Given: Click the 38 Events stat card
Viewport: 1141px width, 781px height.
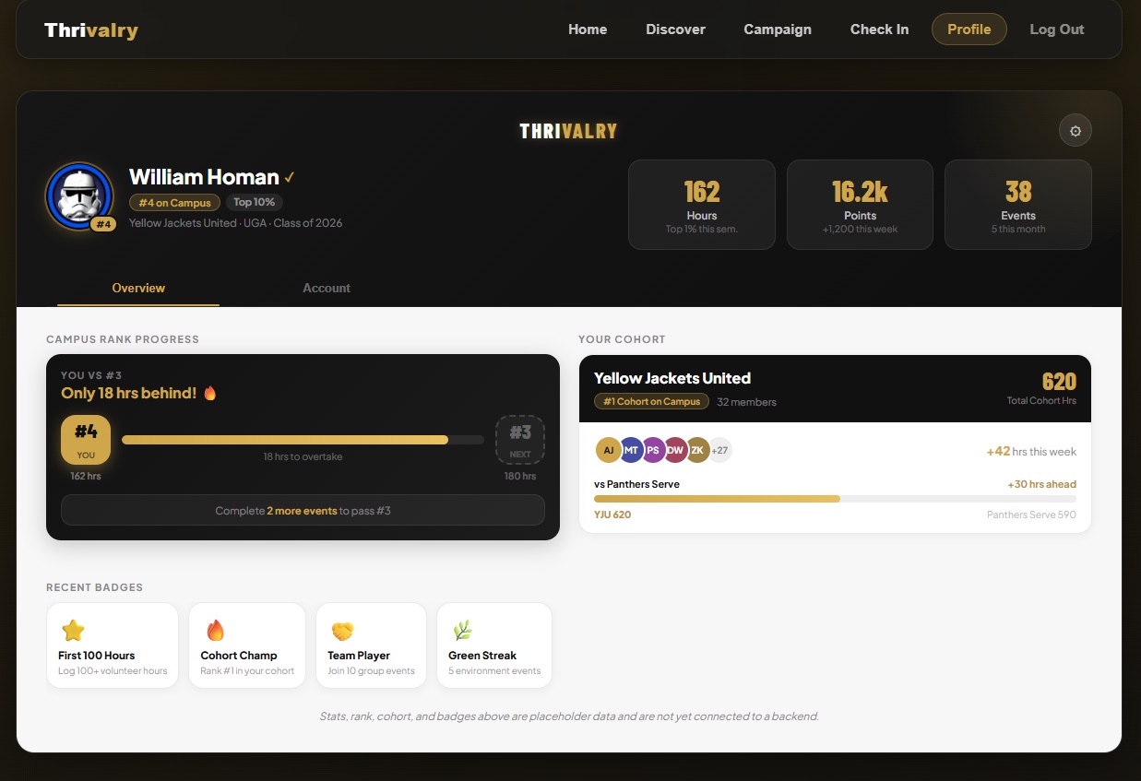Looking at the screenshot, I should 1018,205.
